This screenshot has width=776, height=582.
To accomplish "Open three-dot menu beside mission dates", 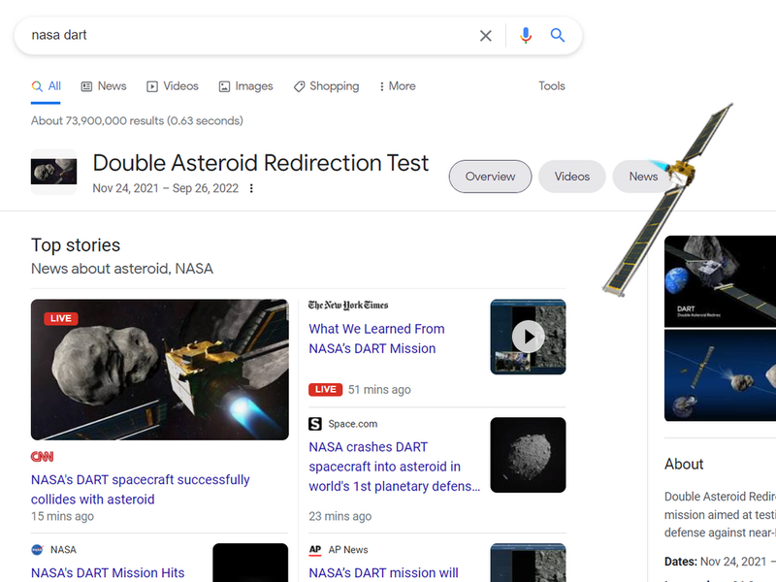I will coord(251,188).
